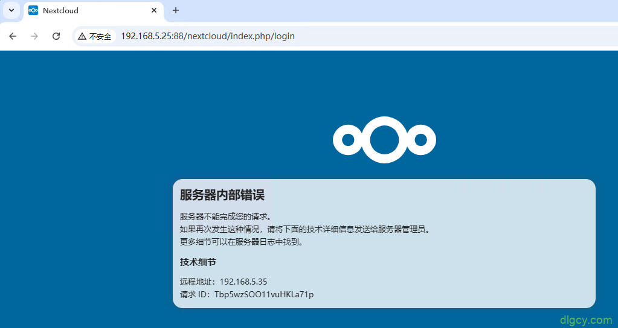Click the address bar URL

pos(208,36)
